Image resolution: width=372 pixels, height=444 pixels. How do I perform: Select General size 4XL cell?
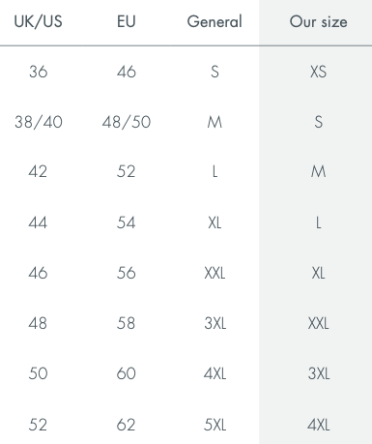(215, 373)
